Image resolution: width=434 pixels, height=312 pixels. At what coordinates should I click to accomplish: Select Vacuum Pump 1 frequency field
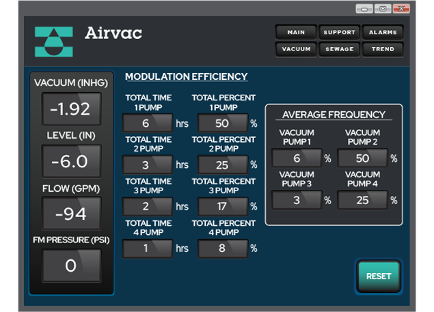coord(296,158)
